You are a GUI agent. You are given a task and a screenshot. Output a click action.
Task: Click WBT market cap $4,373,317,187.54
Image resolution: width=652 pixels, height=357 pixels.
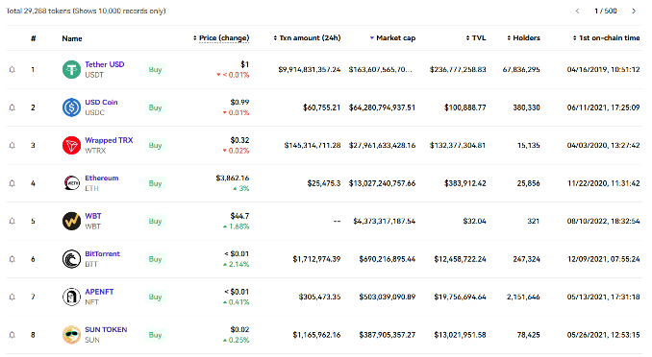pyautogui.click(x=385, y=222)
